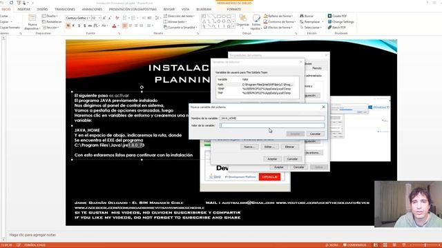Switch to the REVISAR tab

[169, 9]
